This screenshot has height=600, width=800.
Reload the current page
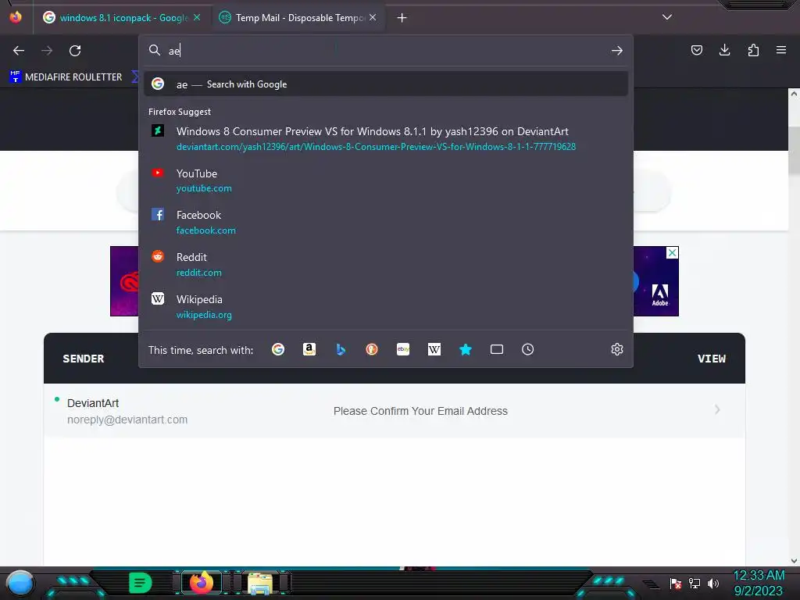[x=75, y=51]
